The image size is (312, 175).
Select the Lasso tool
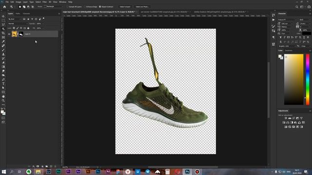tap(3, 24)
